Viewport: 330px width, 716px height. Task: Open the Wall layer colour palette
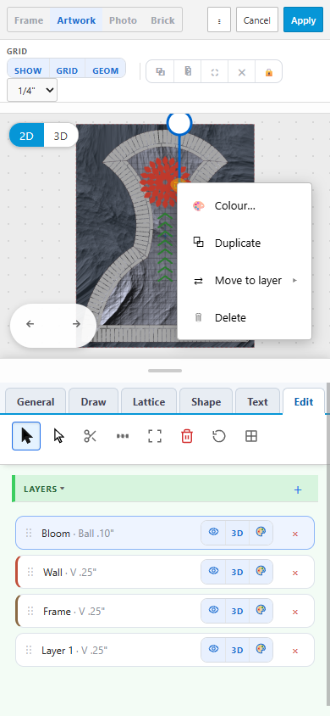point(261,572)
